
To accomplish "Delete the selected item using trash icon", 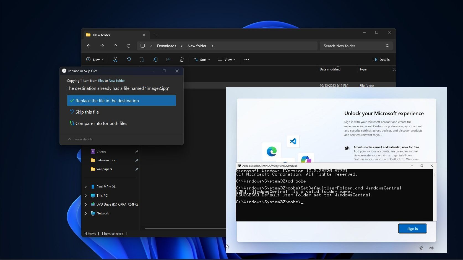I will pos(181,59).
